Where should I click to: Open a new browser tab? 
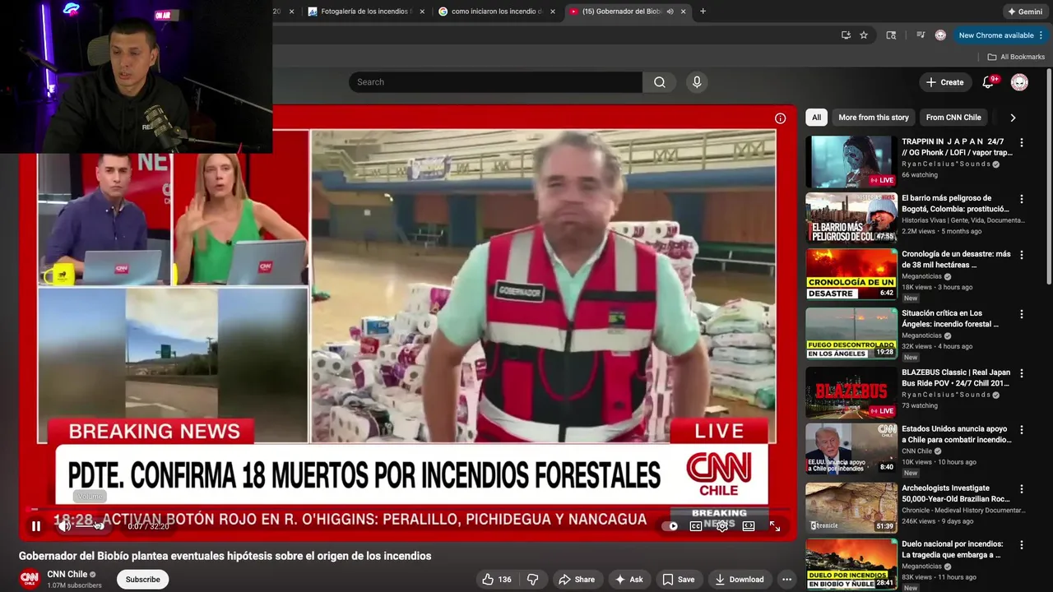[703, 12]
